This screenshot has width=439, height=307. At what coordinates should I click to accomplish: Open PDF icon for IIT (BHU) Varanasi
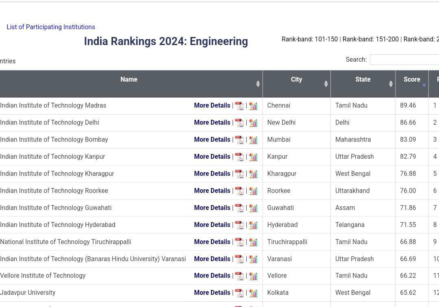coord(239,259)
